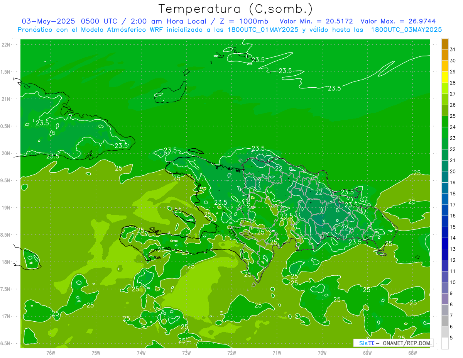
Task: Click the color bar label "17"
Action: (x=453, y=205)
